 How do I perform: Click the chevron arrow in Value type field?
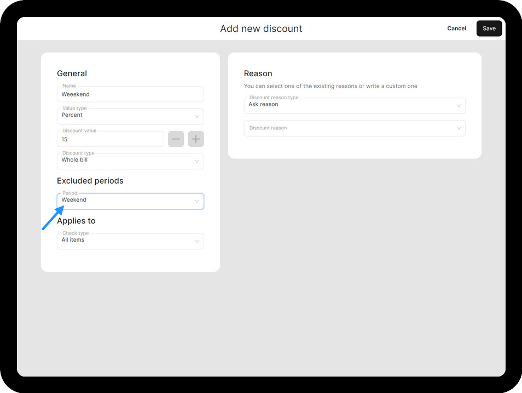(197, 117)
